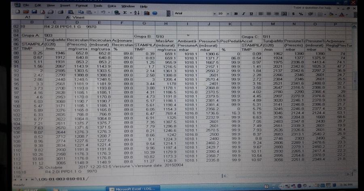The image size is (364, 191).
Task: Click the AutoSum sigma icon
Action: 125,13
